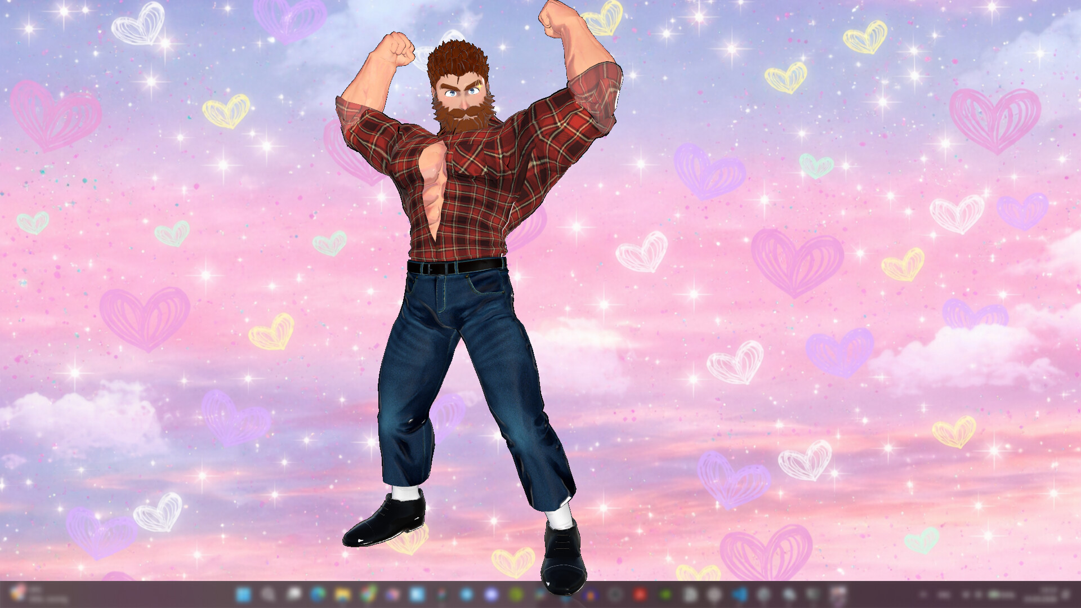The width and height of the screenshot is (1081, 608).
Task: Click the taskbar Search magnifier icon
Action: point(268,594)
